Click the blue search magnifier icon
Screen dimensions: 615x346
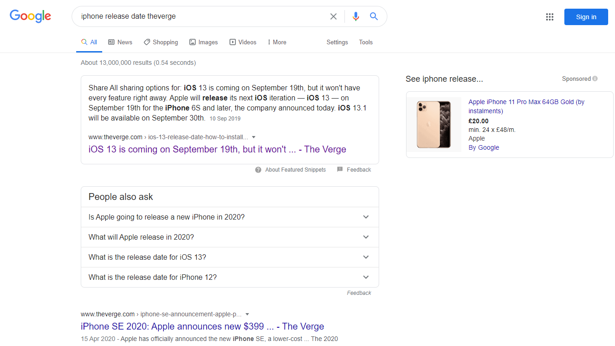point(374,16)
